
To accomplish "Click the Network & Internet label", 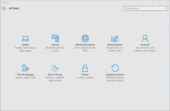I will coord(85,45).
